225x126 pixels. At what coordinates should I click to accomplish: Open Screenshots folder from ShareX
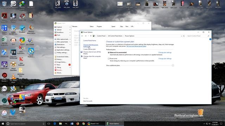click(63, 57)
